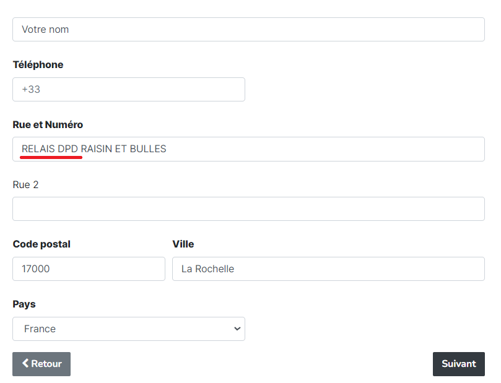
Task: Click the La Rochelle city text
Action: tap(207, 269)
